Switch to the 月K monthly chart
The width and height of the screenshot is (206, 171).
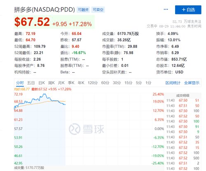point(61,83)
